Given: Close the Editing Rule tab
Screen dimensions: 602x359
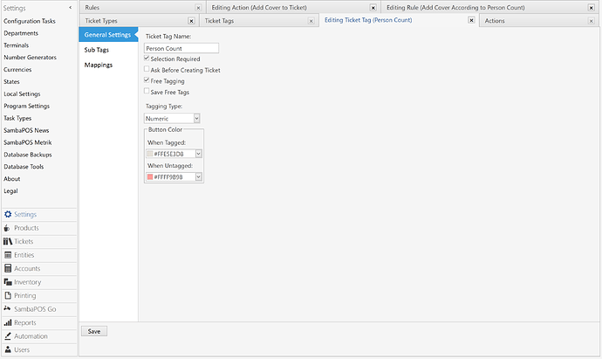Looking at the screenshot, I should coord(592,8).
